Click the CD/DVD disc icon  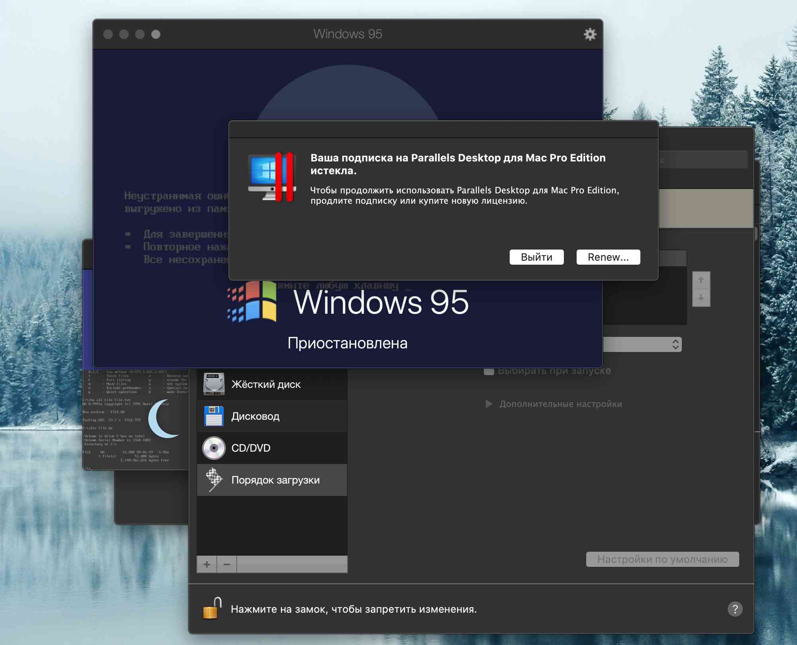[x=214, y=448]
